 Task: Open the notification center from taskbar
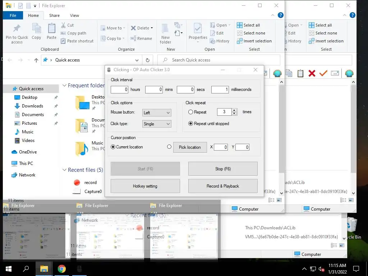(x=356, y=269)
